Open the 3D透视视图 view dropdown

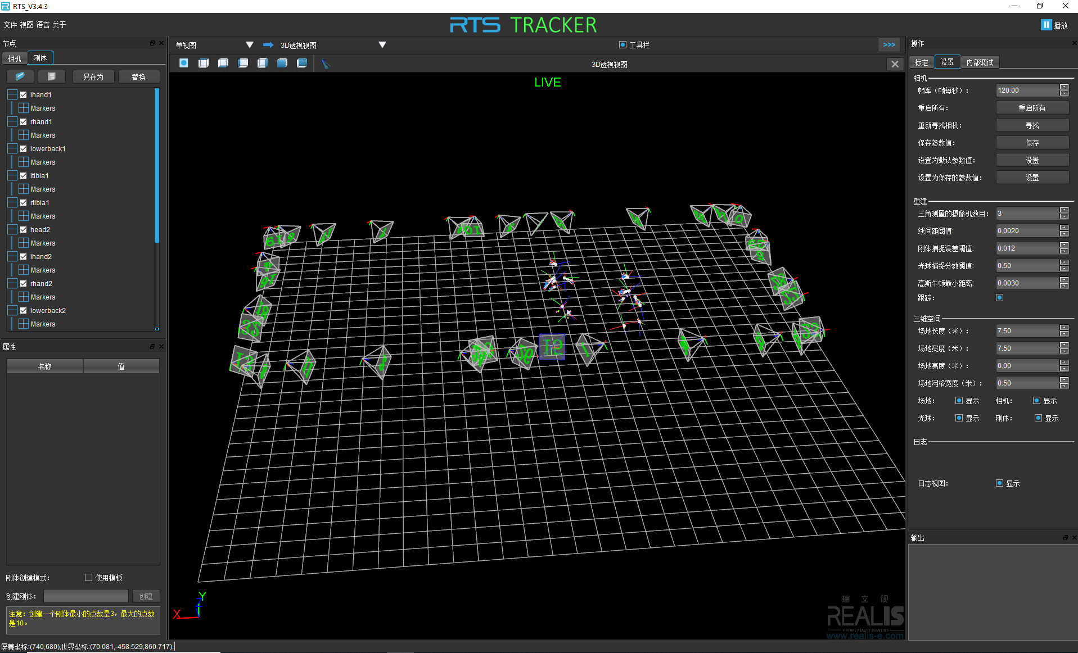(382, 45)
